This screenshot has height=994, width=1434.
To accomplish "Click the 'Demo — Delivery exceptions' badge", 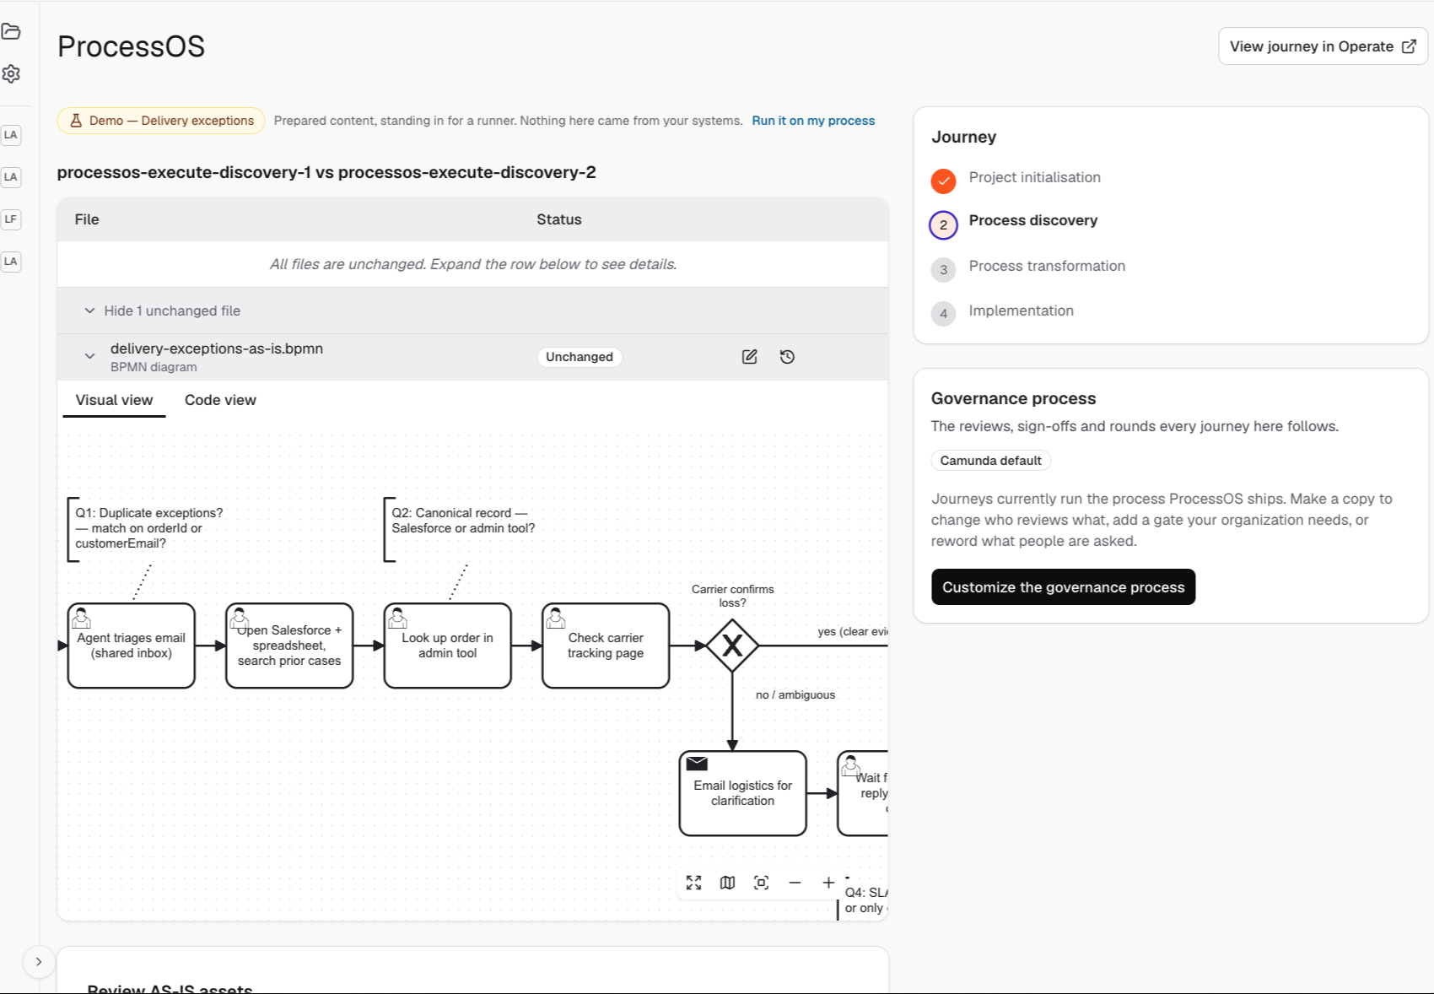I will (161, 121).
